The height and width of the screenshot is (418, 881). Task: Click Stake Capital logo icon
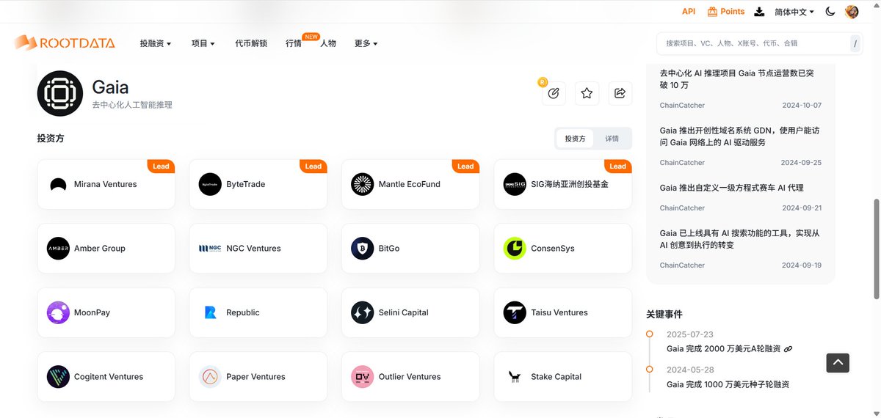pos(515,377)
